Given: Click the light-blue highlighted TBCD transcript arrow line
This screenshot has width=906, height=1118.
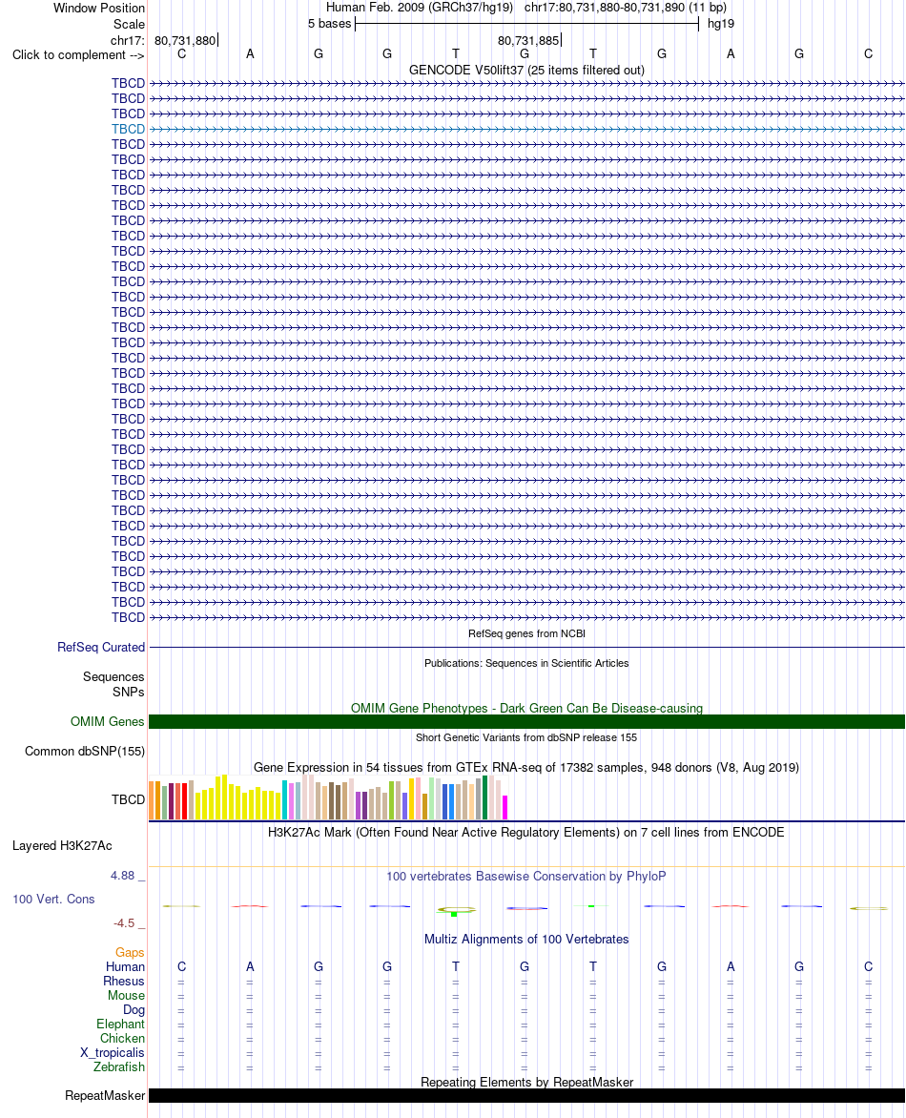Looking at the screenshot, I should 526,129.
